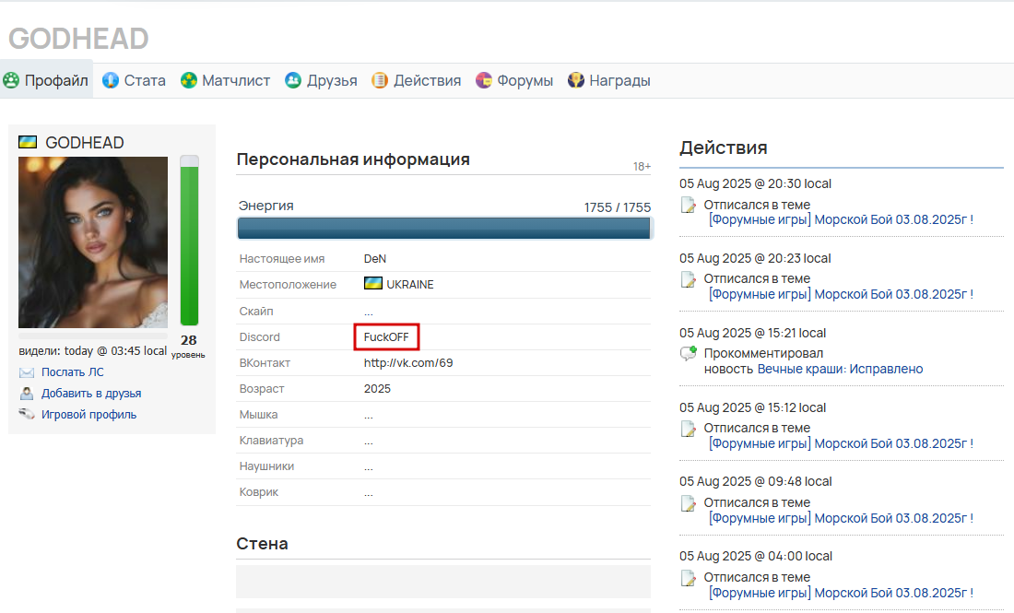Click the post icon for 04:00 action

point(689,578)
